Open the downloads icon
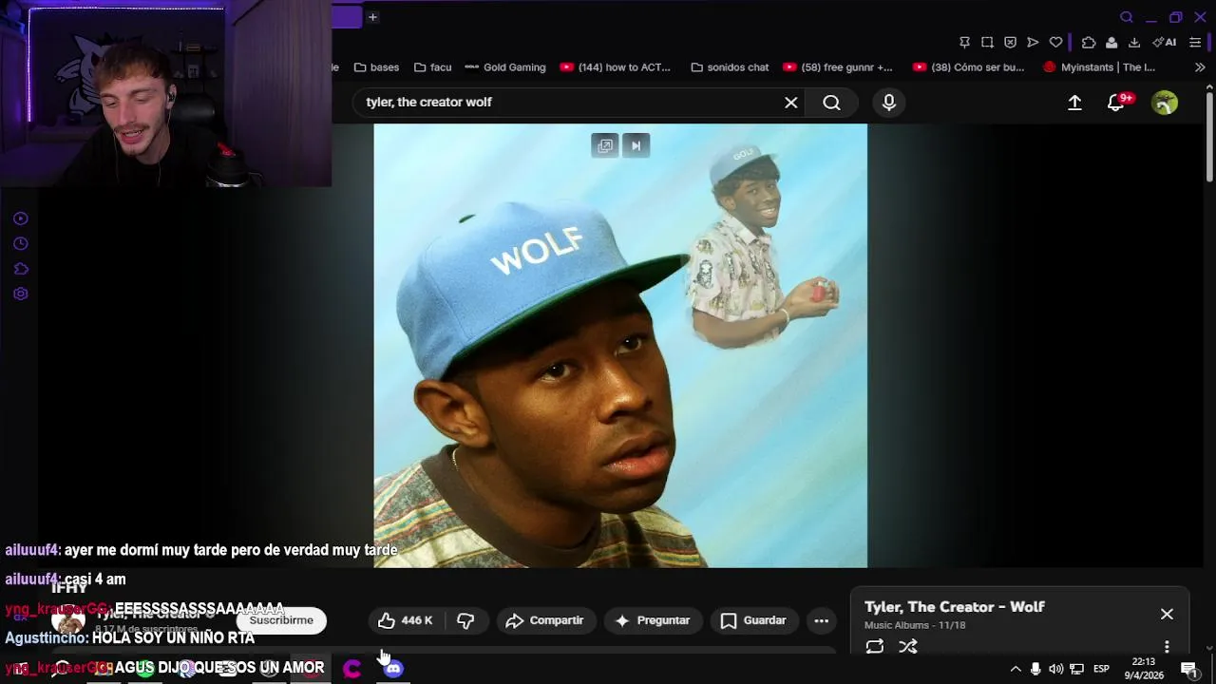The height and width of the screenshot is (684, 1216). (x=1134, y=43)
